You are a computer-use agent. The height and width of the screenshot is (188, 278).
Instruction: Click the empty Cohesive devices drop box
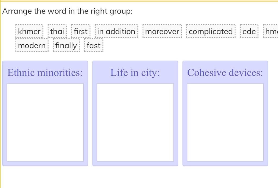225,122
